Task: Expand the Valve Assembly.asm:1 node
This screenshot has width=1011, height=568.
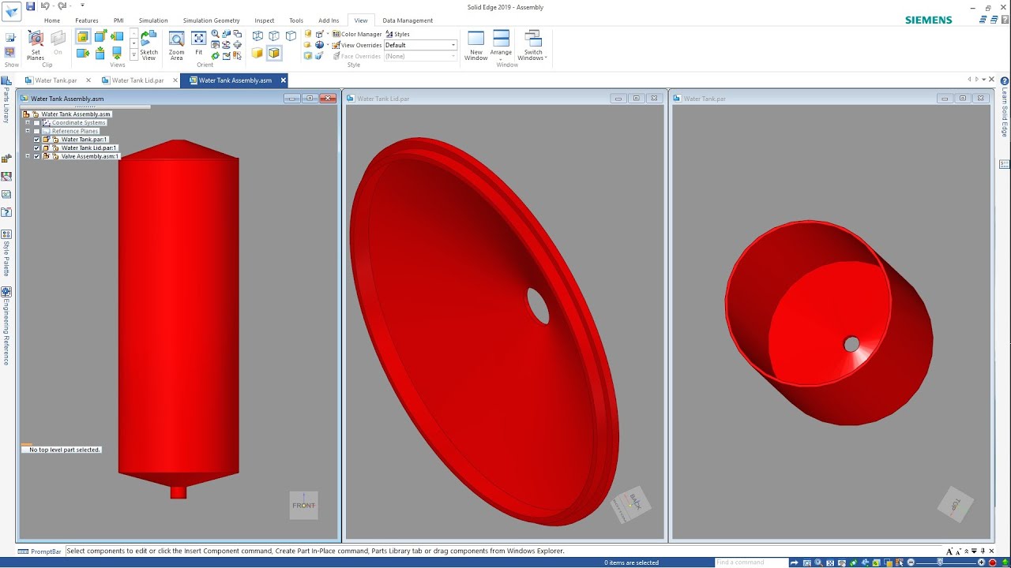Action: [28, 156]
